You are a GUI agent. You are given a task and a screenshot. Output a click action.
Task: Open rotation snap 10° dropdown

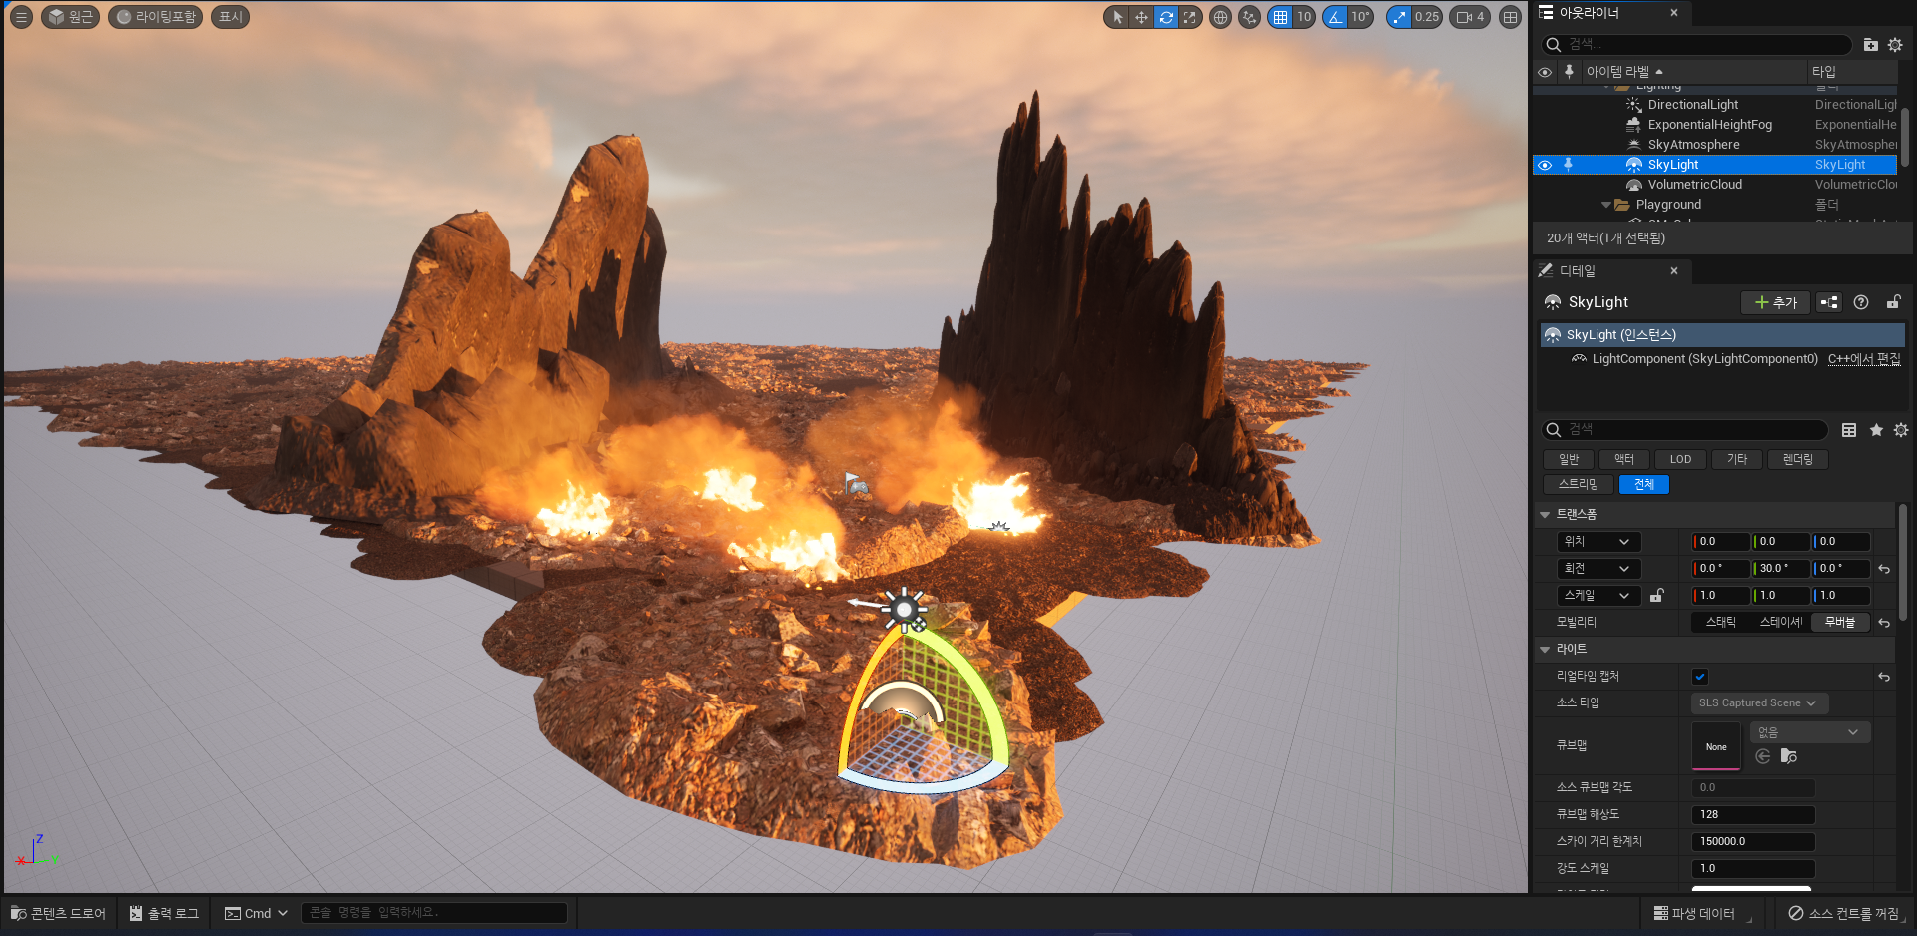(1360, 17)
